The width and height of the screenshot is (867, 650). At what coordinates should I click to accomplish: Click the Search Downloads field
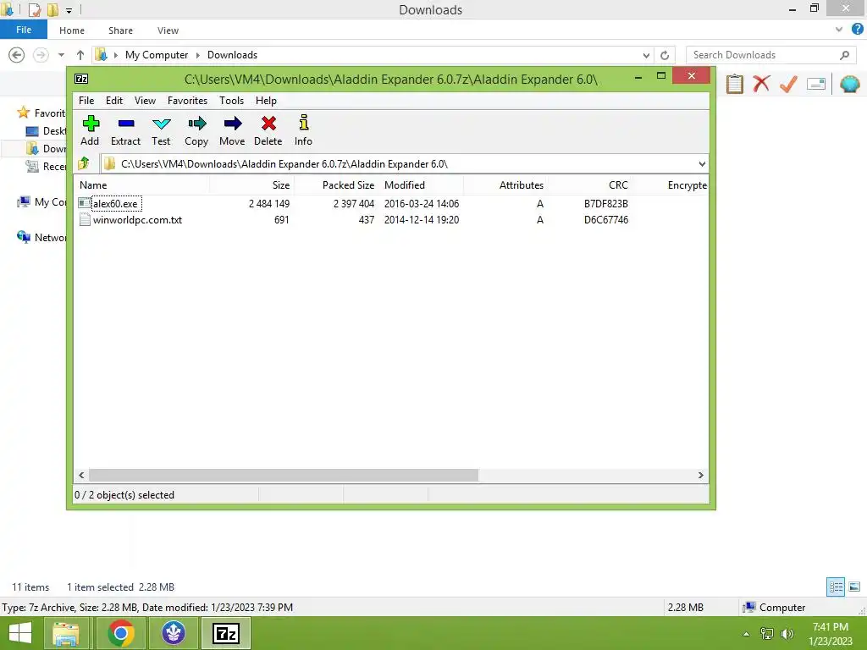coord(770,55)
